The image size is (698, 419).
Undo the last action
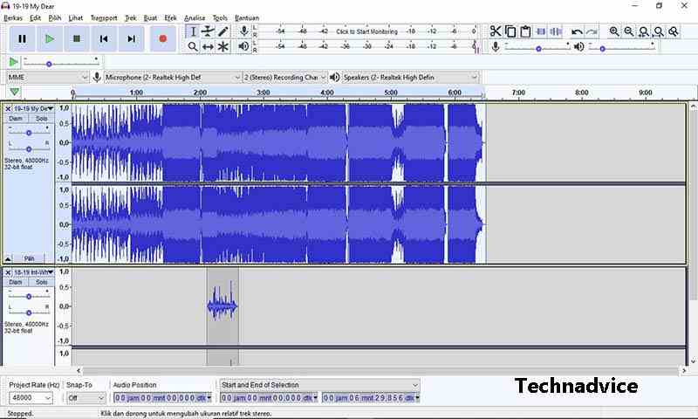577,31
